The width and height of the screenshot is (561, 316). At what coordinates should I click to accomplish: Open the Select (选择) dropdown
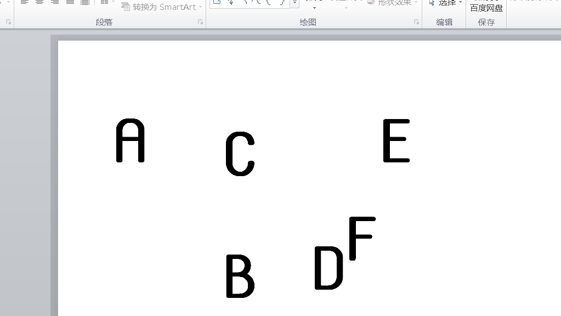445,3
